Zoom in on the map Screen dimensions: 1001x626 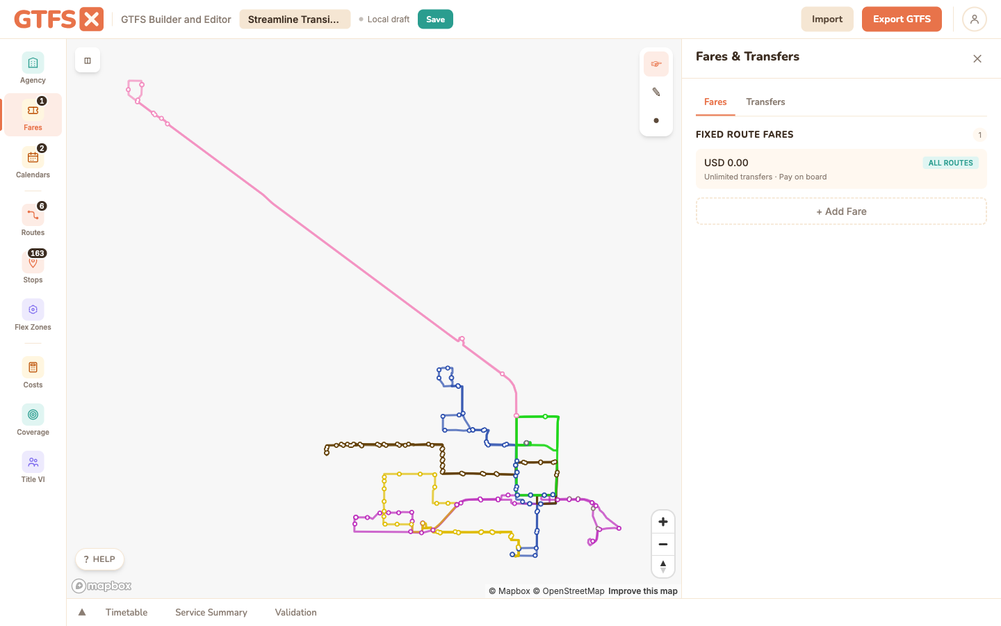pyautogui.click(x=663, y=522)
